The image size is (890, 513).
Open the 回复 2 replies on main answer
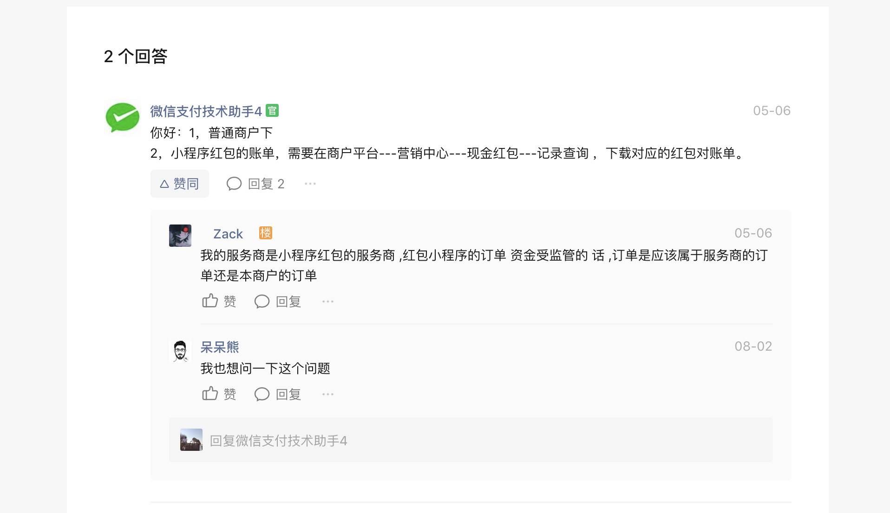point(255,184)
